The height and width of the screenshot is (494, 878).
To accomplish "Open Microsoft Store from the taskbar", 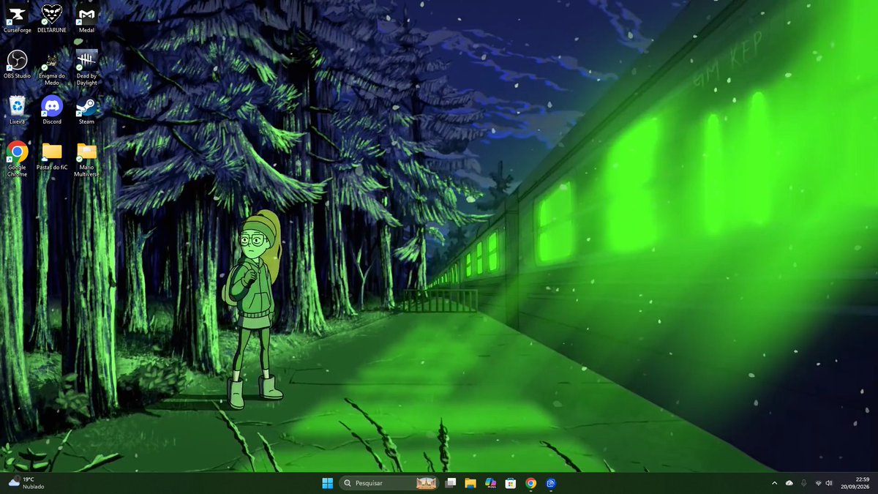I will coord(511,483).
